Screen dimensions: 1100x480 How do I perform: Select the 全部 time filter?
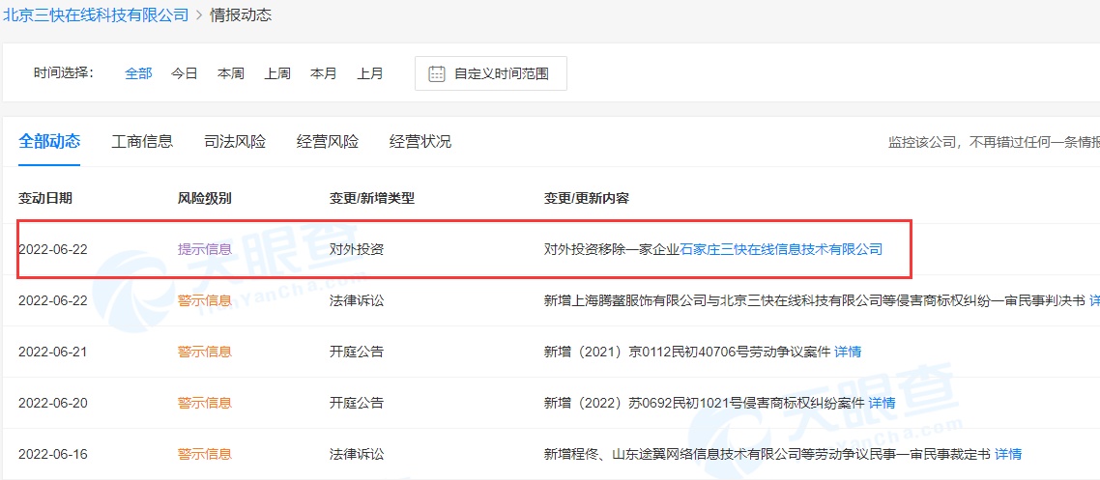138,73
